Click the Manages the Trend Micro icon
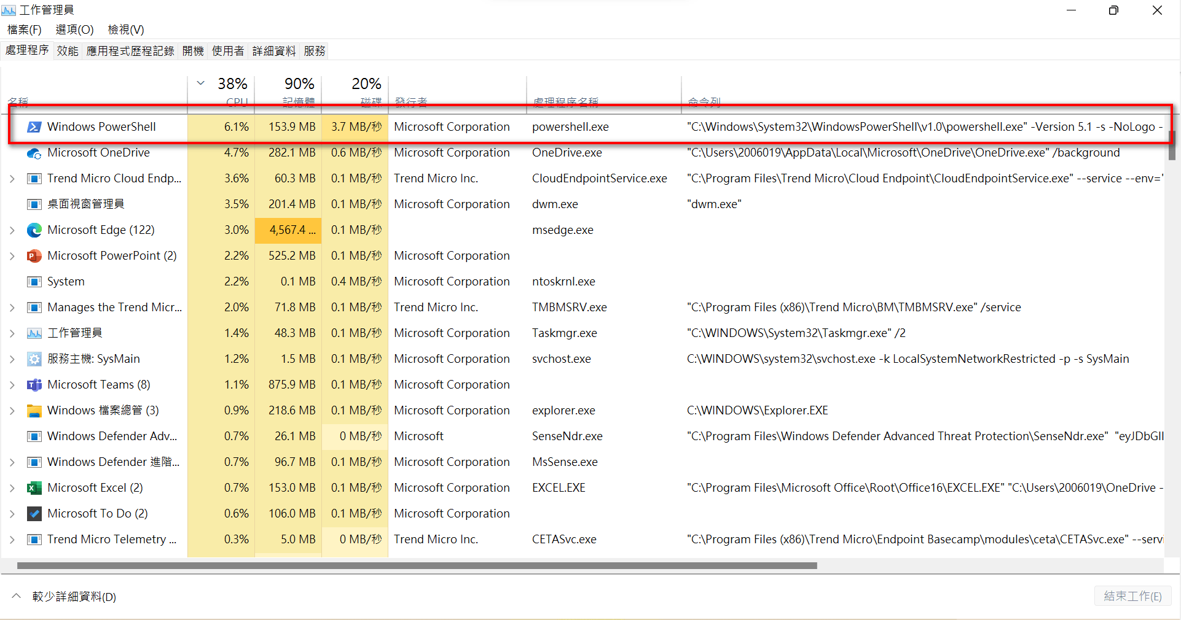1181x620 pixels. (34, 308)
